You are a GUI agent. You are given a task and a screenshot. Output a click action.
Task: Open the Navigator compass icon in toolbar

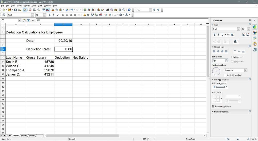(111, 10)
